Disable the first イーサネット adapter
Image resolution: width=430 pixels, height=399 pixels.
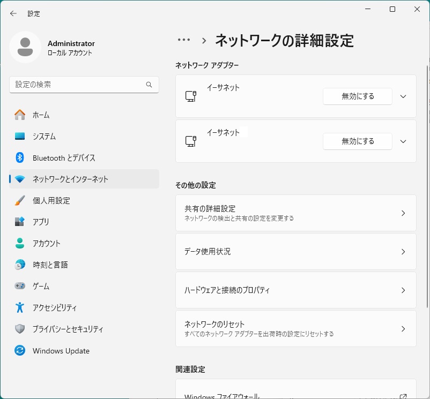click(358, 96)
